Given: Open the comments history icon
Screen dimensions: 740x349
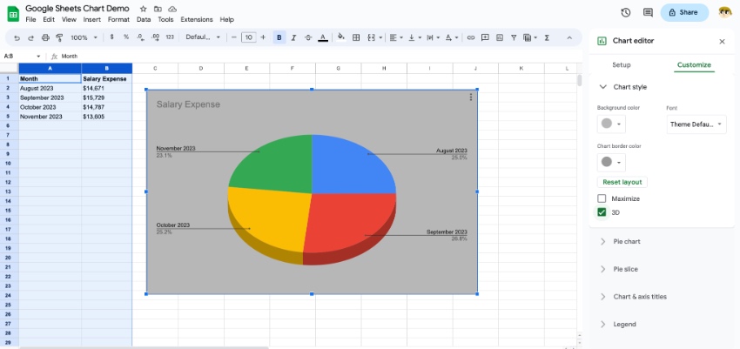Looking at the screenshot, I should coord(648,13).
